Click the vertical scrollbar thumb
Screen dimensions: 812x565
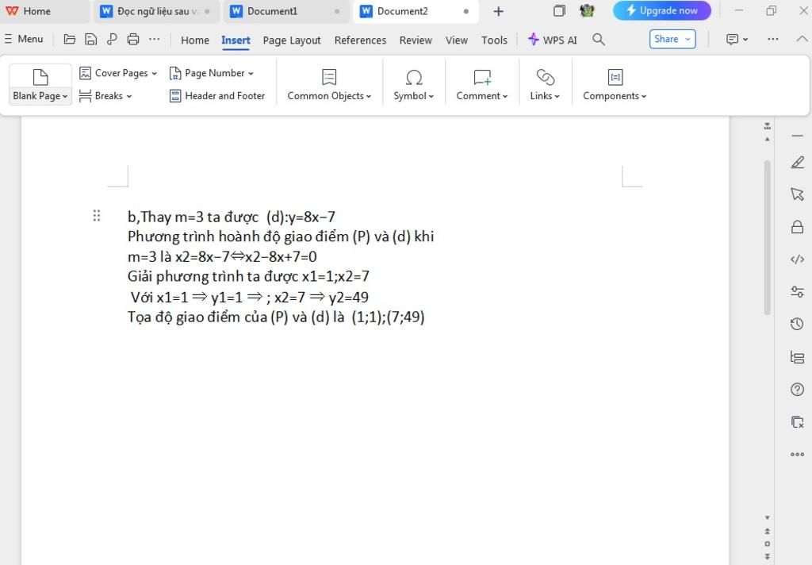coord(768,237)
